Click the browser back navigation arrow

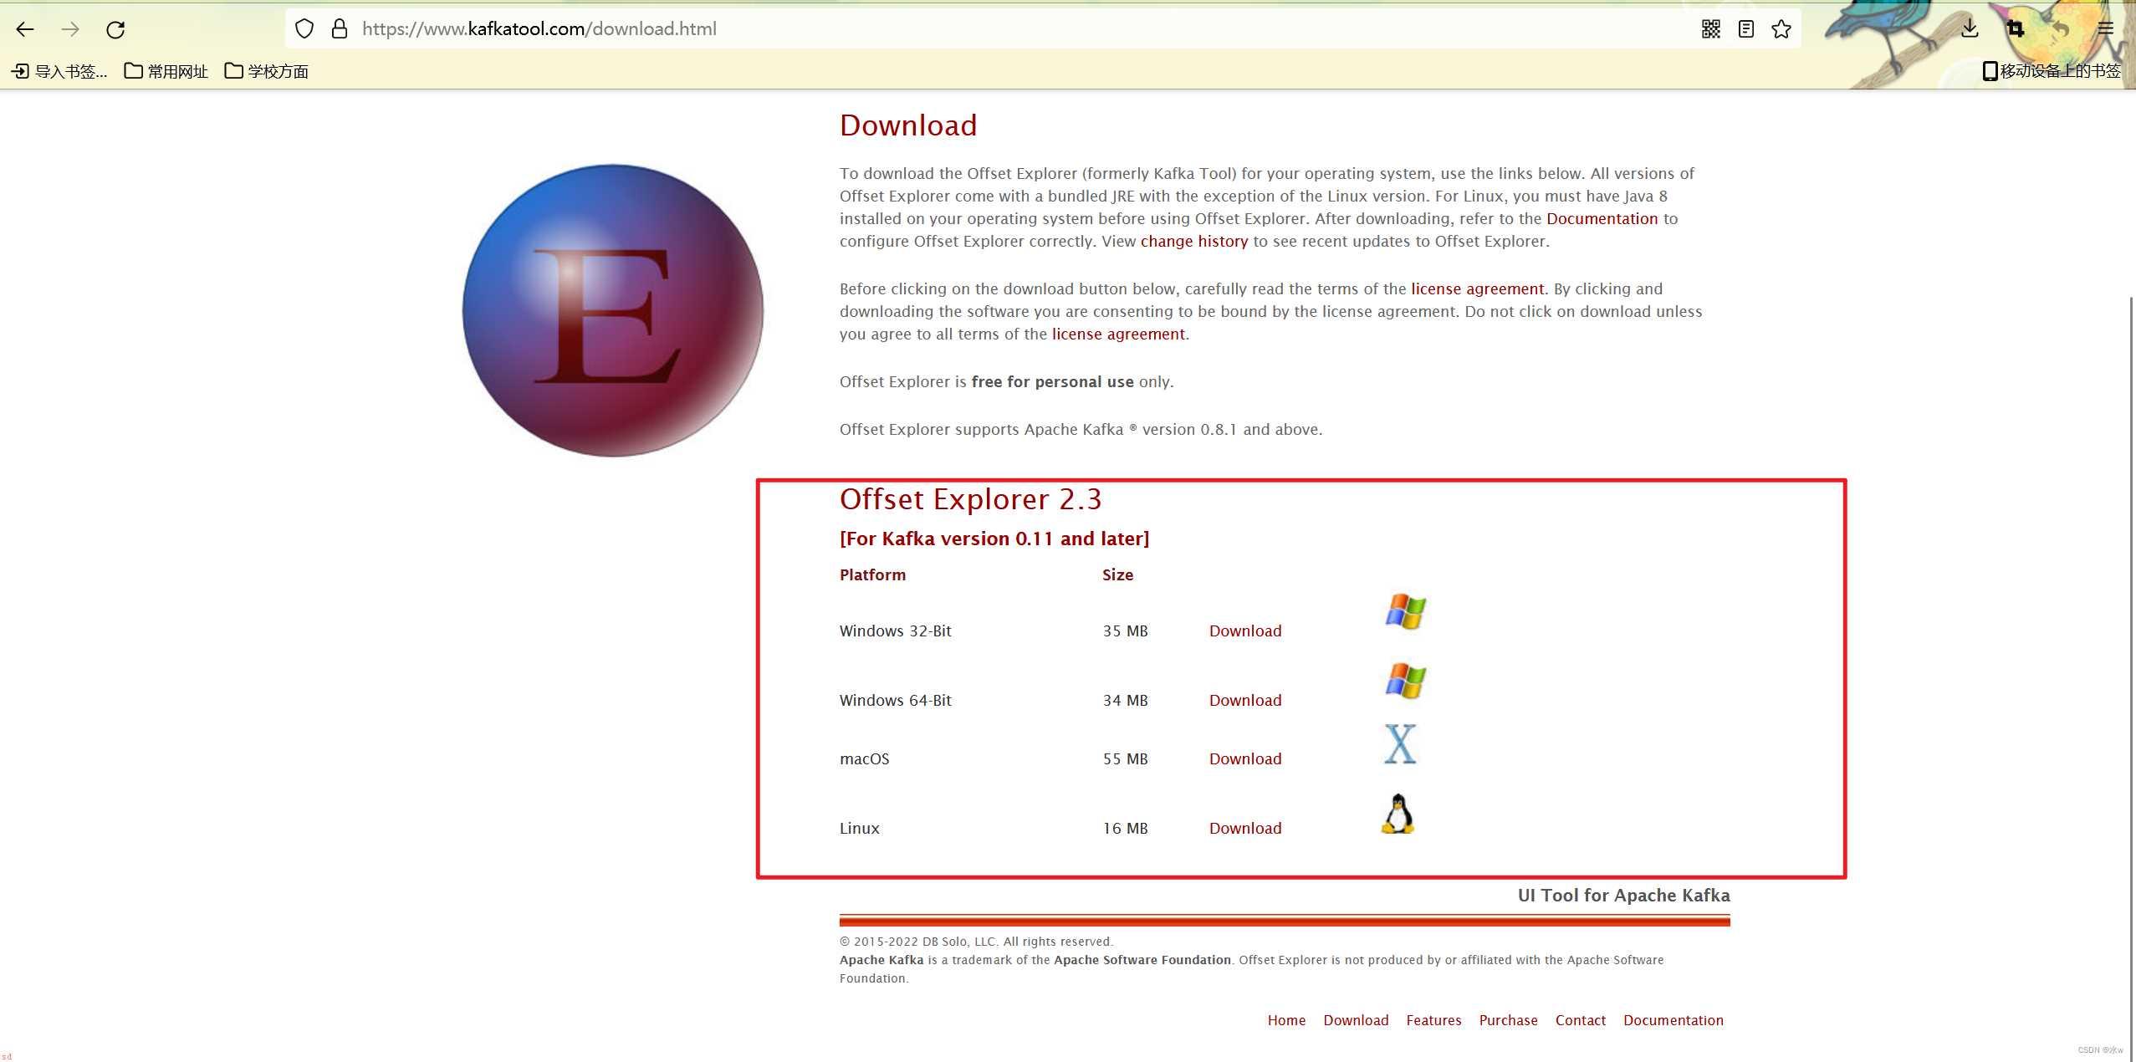tap(26, 28)
